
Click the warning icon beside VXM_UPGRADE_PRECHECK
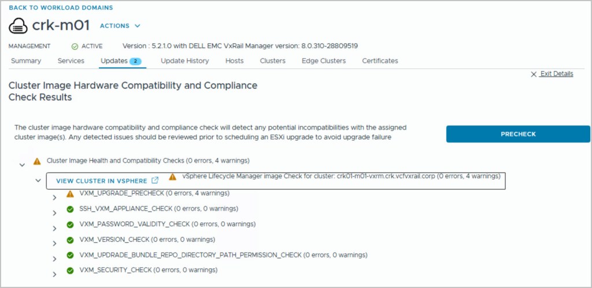(70, 194)
